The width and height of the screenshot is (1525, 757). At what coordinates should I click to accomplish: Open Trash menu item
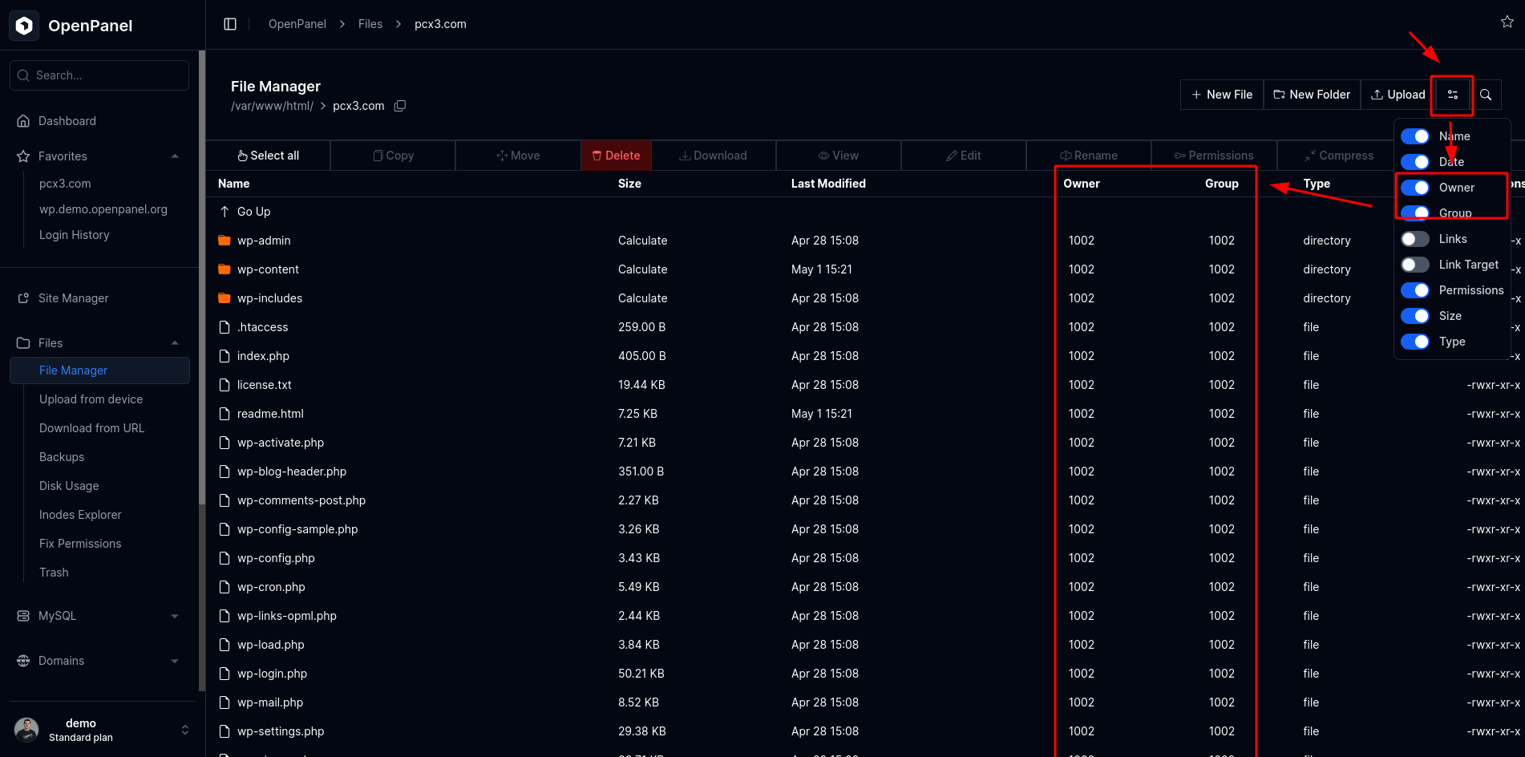[54, 573]
